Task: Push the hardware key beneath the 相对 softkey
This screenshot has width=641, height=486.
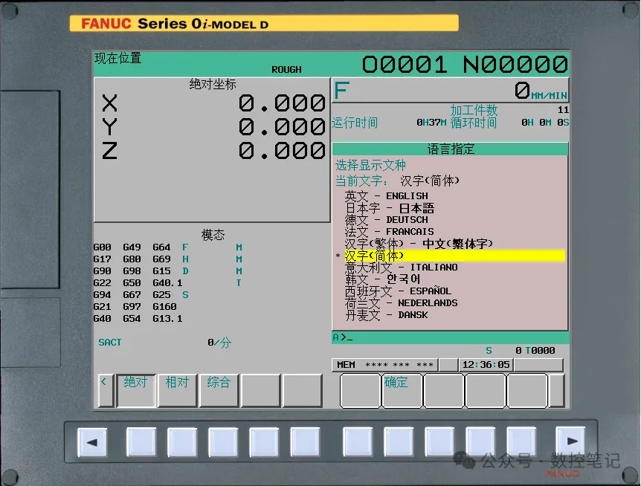Action: (x=182, y=442)
